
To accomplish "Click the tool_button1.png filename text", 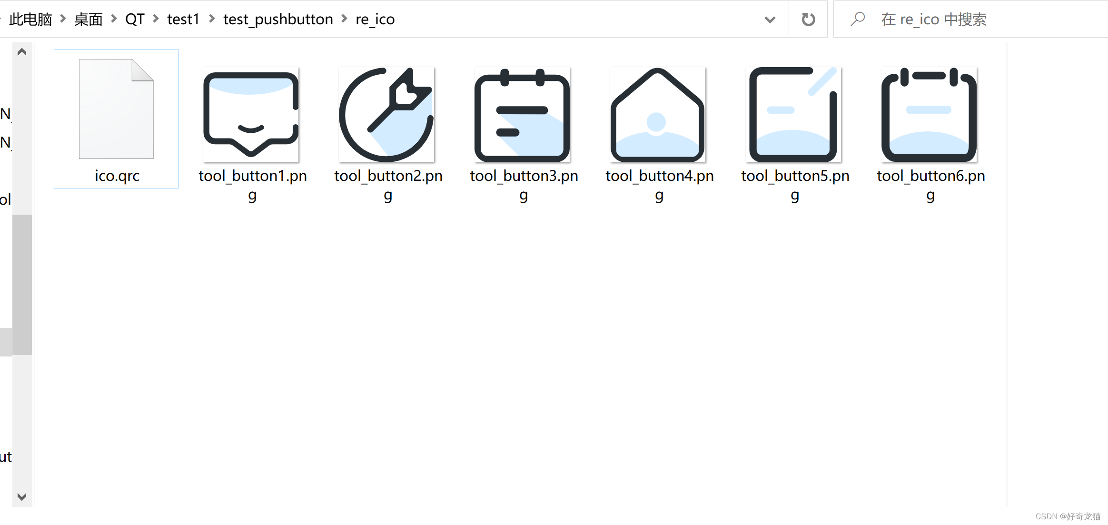I will point(252,185).
